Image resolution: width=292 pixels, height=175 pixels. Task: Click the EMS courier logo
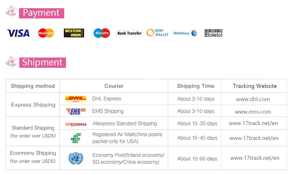click(76, 111)
